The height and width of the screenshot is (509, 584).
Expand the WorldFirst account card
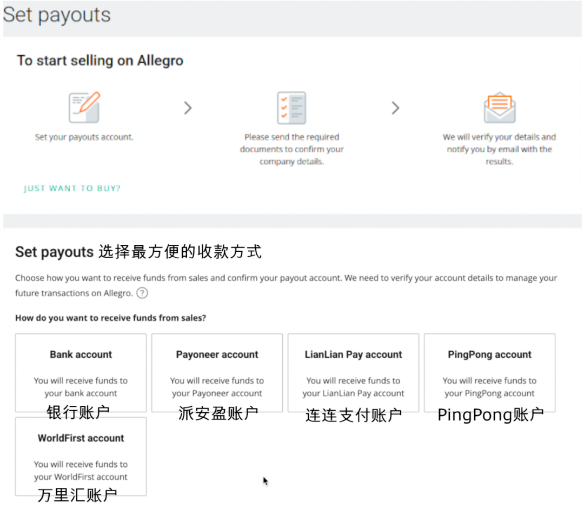pos(81,457)
